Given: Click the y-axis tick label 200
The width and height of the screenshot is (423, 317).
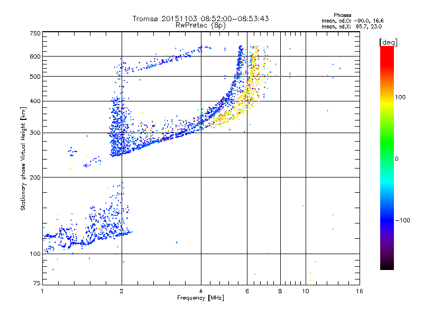Looking at the screenshot, I should 35,178.
